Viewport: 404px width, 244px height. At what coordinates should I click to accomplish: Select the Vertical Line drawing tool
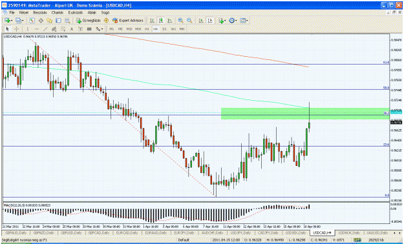pyautogui.click(x=28, y=29)
